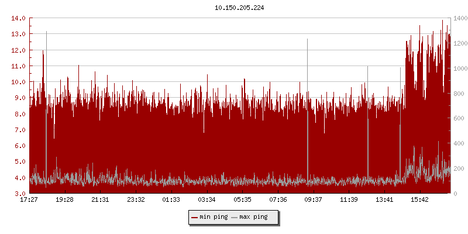Screen dimensions: 468x234
Task: Click the 13:41 time axis label
Action: (x=384, y=200)
